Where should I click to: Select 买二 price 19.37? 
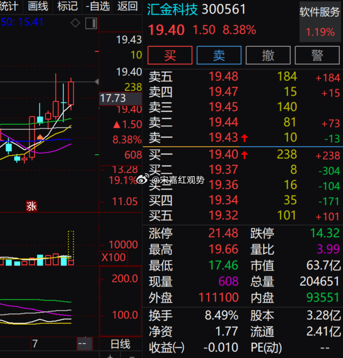(223, 169)
